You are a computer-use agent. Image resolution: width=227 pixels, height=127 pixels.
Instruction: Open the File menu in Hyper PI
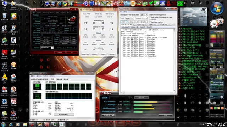click(x=121, y=12)
